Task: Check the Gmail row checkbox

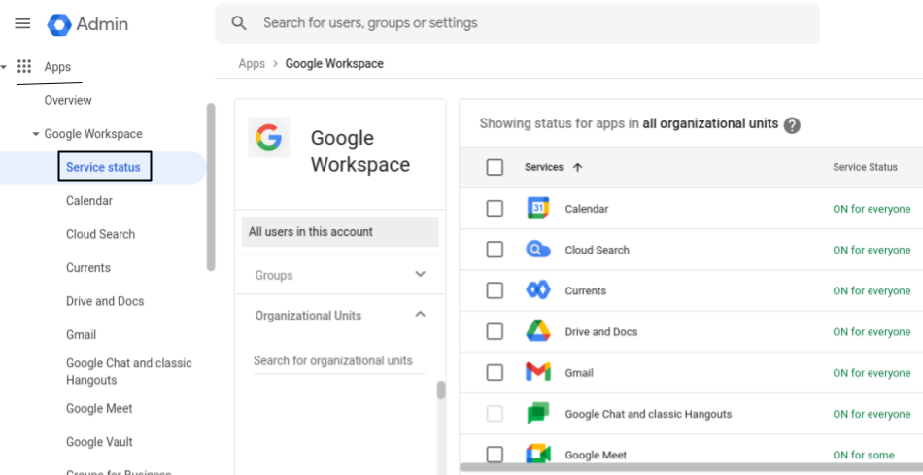Action: pos(496,373)
